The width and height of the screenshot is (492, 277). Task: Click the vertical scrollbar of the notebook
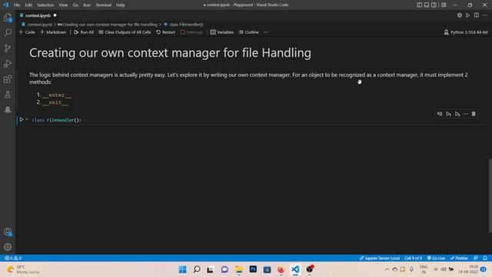click(490, 195)
